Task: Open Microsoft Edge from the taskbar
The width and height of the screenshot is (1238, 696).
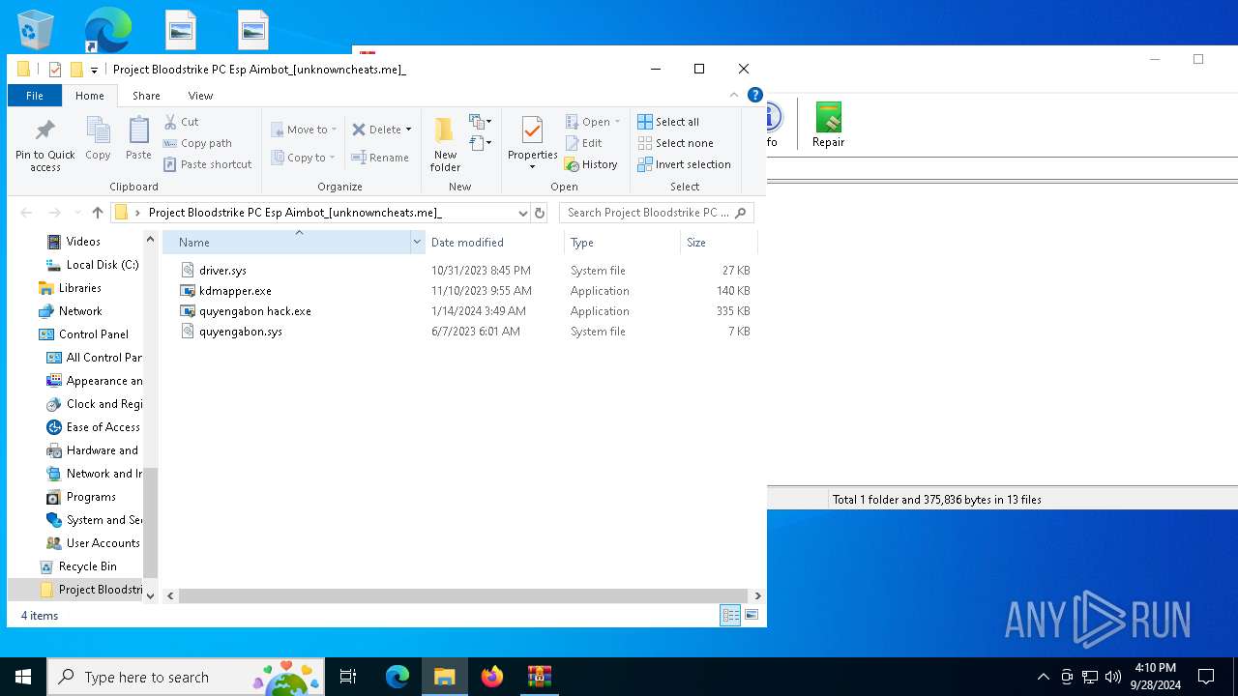Action: [x=398, y=677]
